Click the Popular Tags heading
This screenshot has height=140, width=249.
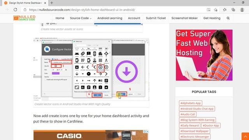click(x=204, y=92)
